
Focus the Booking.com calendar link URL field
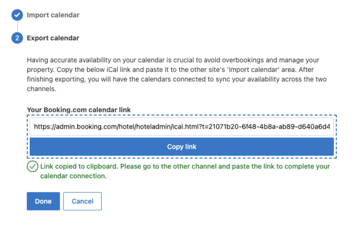[181, 127]
